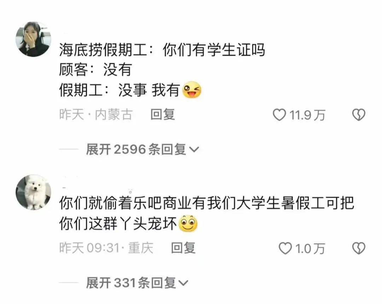The image size is (382, 304).
Task: Click the 昨天 09:31·重庆 timestamp
Action: click(x=106, y=248)
